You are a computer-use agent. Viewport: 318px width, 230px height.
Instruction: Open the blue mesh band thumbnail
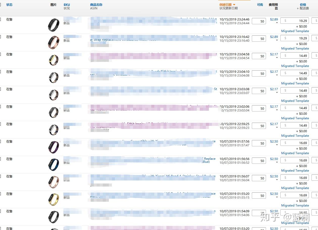(54, 165)
